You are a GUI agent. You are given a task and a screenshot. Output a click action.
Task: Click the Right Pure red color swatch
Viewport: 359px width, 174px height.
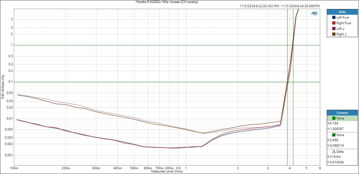click(x=334, y=23)
